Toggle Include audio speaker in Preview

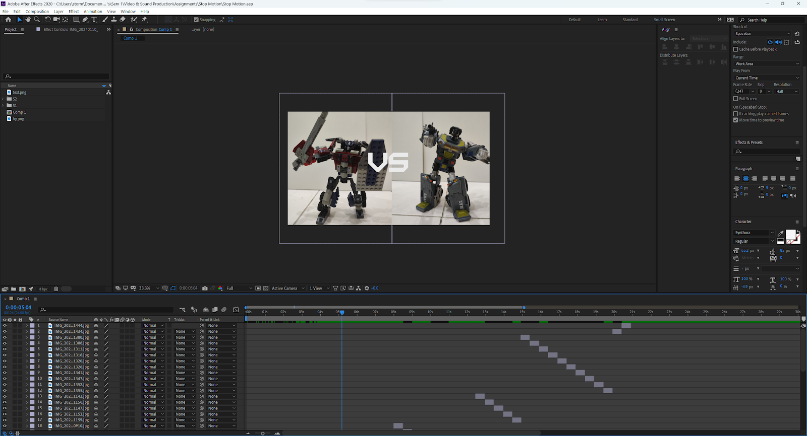click(x=778, y=42)
